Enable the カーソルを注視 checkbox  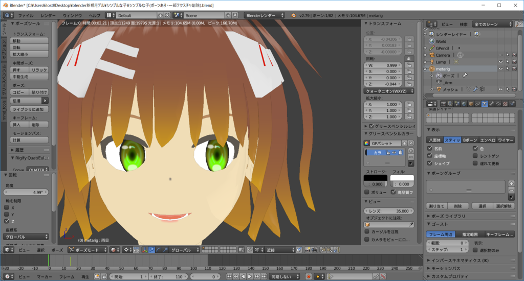click(x=367, y=231)
